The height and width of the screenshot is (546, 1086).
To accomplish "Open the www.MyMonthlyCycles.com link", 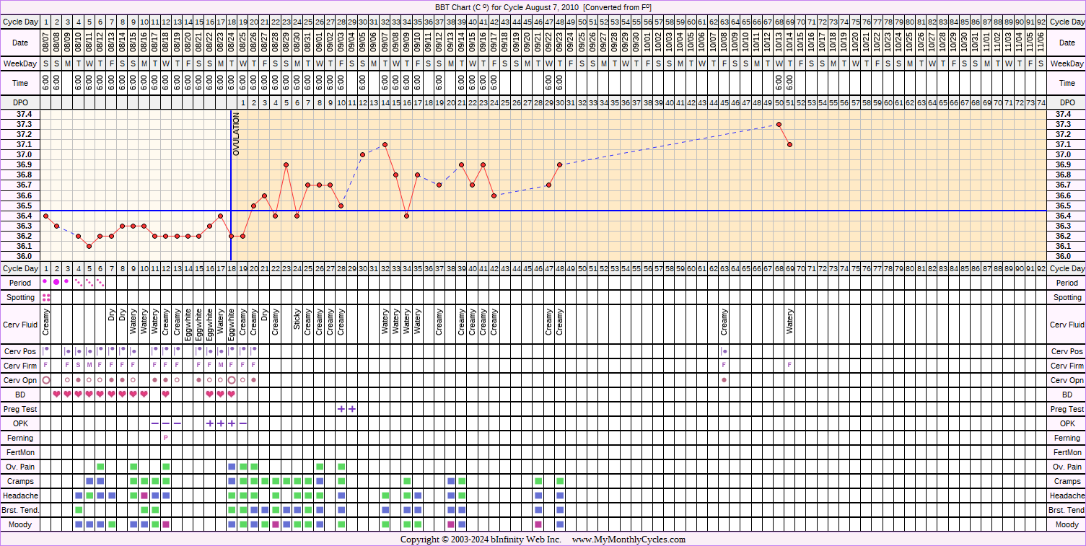I will [629, 540].
